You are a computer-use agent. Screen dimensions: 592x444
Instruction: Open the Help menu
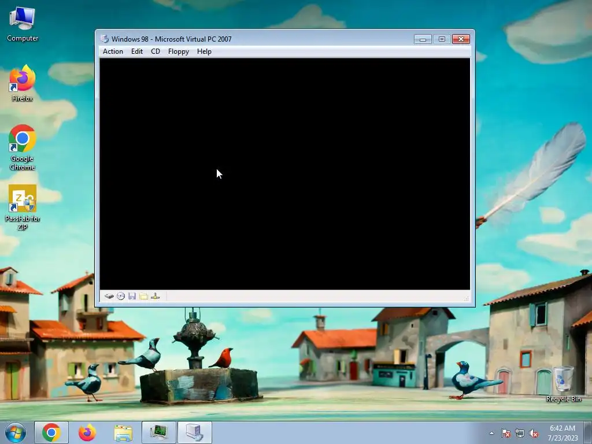pyautogui.click(x=204, y=51)
